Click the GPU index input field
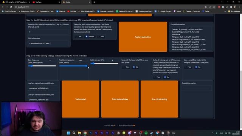The image size is (242, 136). pos(48,32)
